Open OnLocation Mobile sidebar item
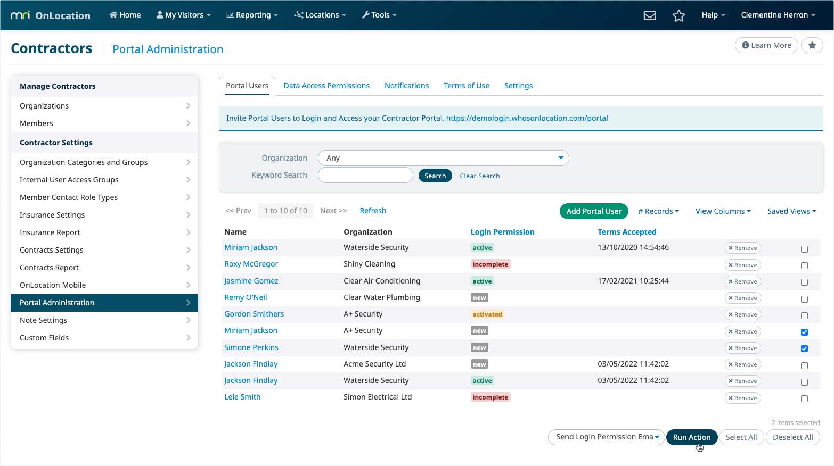834x466 pixels. pyautogui.click(x=104, y=285)
